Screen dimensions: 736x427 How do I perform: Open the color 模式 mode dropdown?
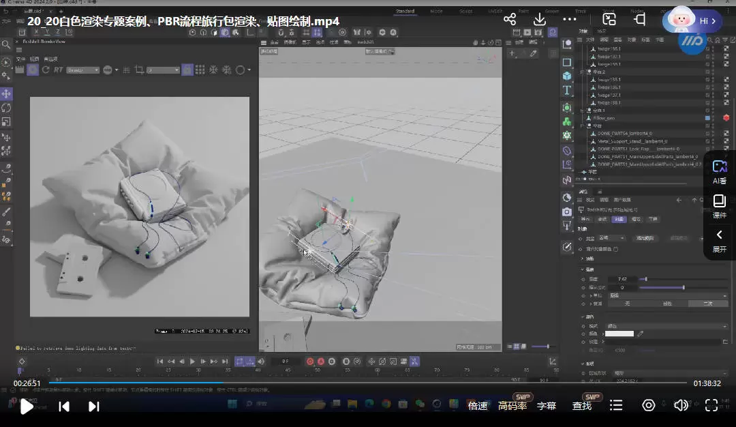[666, 325]
